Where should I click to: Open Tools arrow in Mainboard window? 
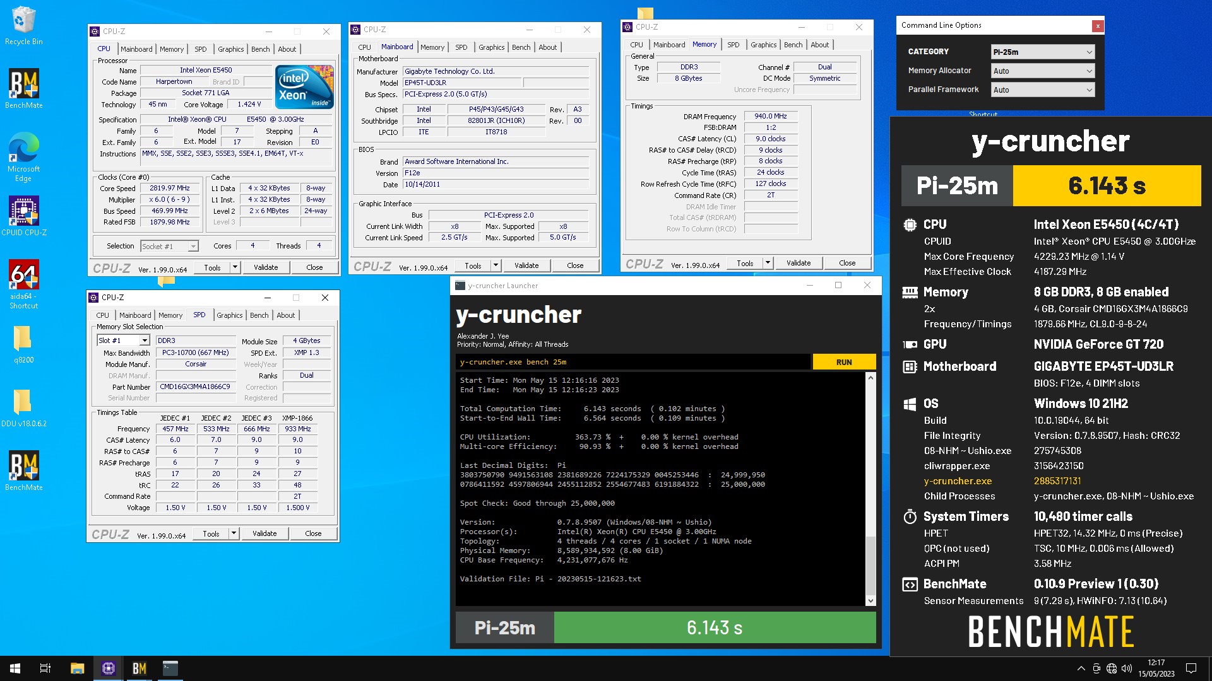pos(496,265)
